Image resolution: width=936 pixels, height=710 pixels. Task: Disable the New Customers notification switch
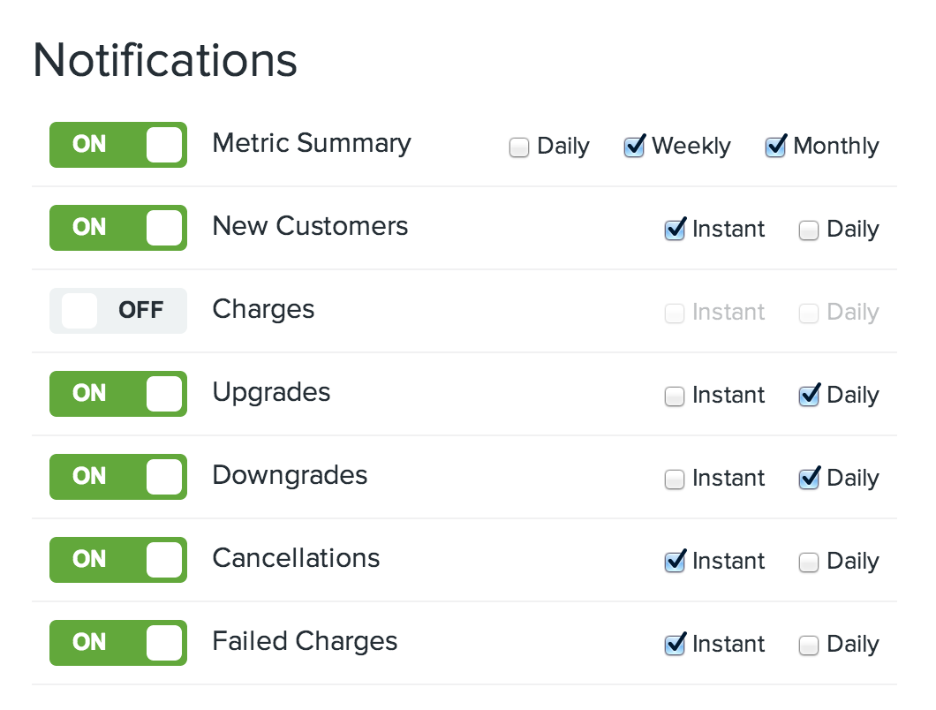click(x=118, y=228)
